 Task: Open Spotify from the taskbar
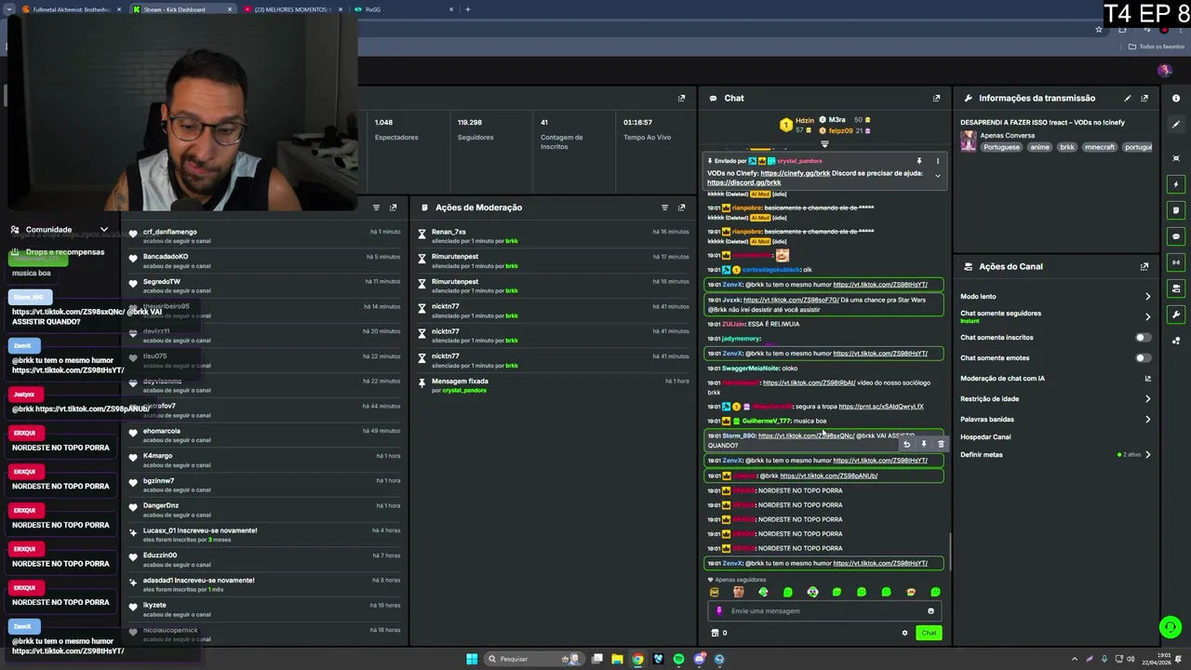pyautogui.click(x=678, y=659)
